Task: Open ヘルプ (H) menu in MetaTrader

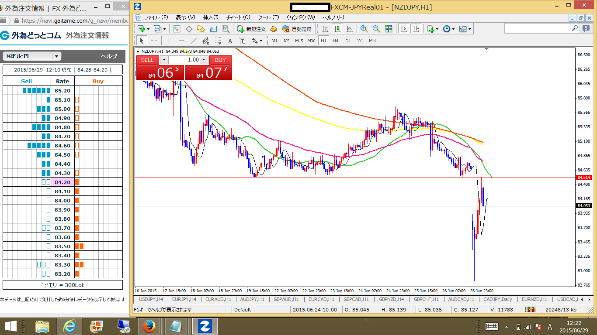Action: 333,17
